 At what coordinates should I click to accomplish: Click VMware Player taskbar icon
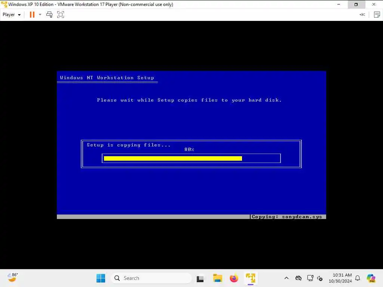(x=251, y=278)
